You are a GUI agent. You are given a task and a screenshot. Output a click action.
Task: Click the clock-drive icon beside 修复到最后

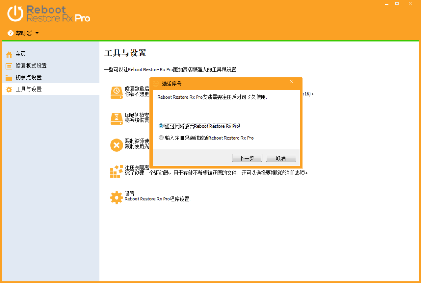[117, 91]
